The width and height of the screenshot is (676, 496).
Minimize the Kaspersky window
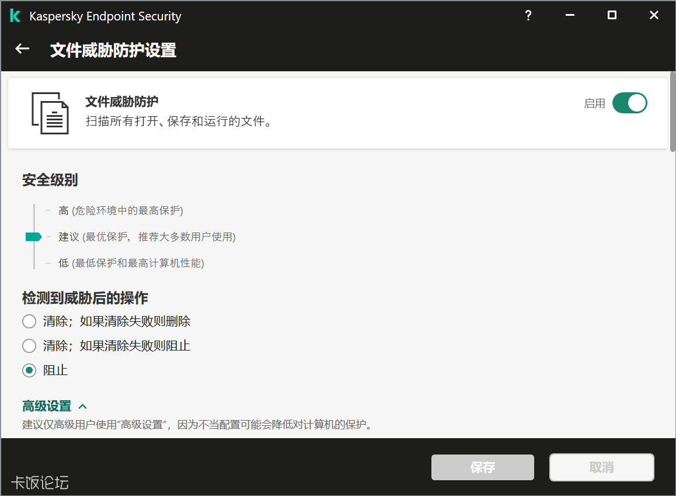(x=570, y=16)
